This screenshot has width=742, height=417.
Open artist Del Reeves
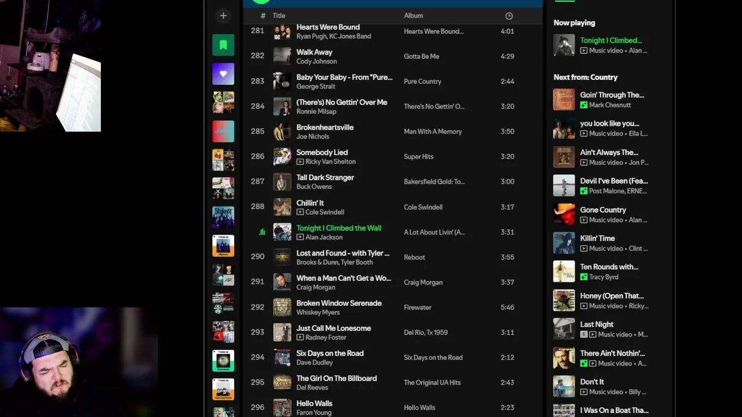[x=312, y=387]
